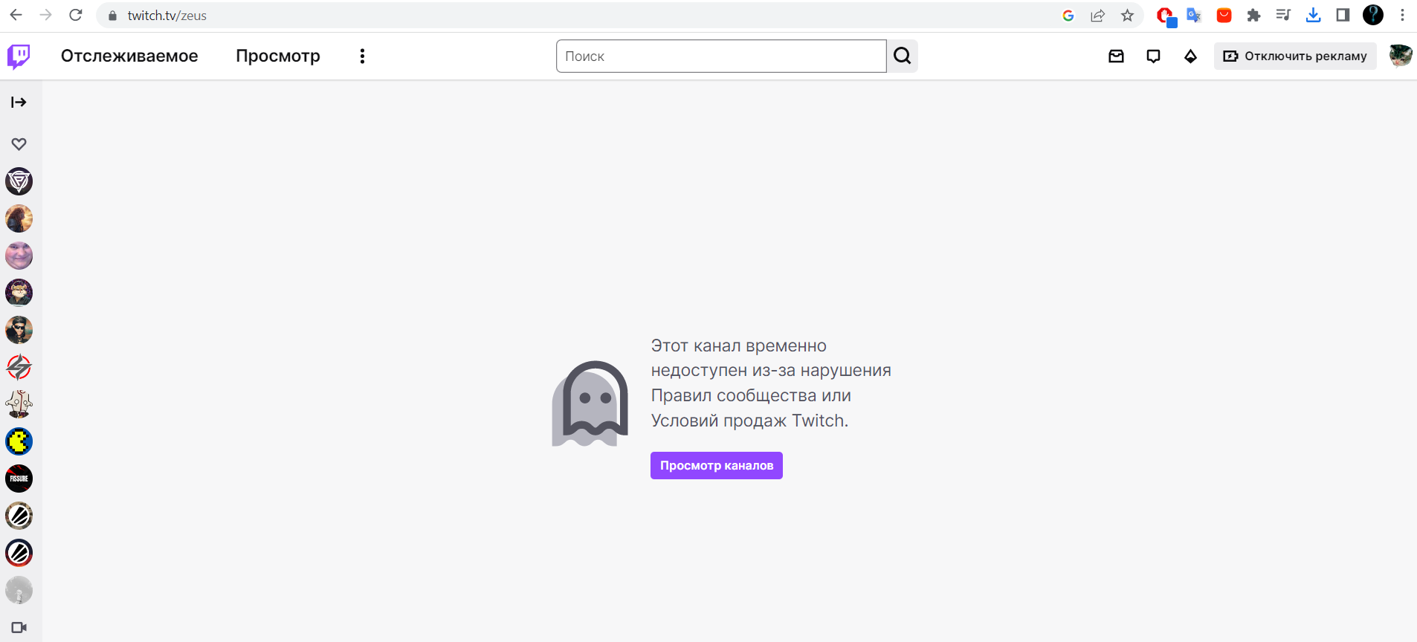The image size is (1417, 642).
Task: Open the striped logo channel with red ring
Action: click(x=19, y=553)
